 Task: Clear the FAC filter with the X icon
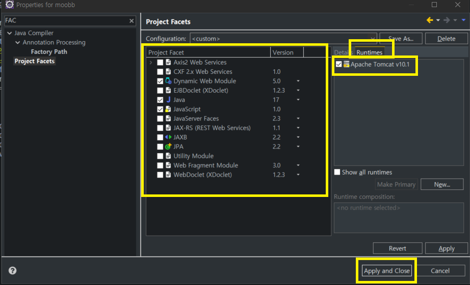pyautogui.click(x=132, y=21)
